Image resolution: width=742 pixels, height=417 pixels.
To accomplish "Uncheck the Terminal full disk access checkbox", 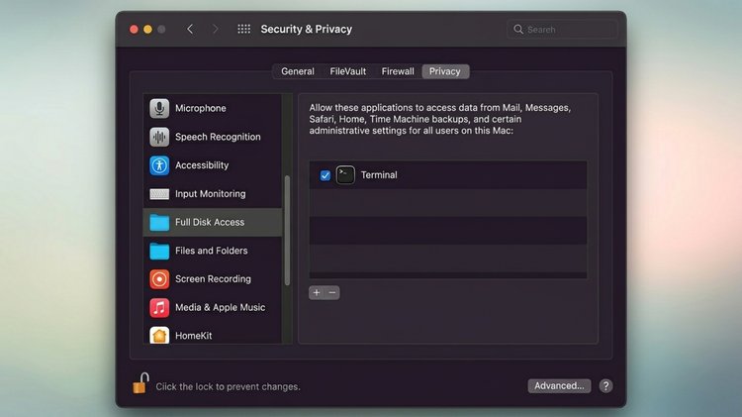I will tap(325, 175).
